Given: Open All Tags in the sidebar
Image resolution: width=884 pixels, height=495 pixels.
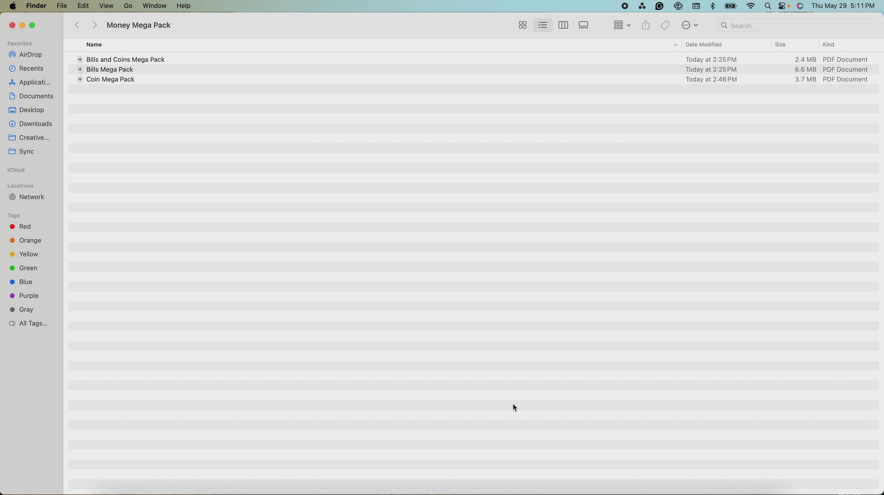Looking at the screenshot, I should click(33, 324).
